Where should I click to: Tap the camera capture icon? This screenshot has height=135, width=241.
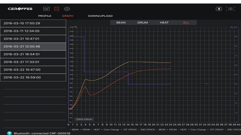click(x=230, y=9)
